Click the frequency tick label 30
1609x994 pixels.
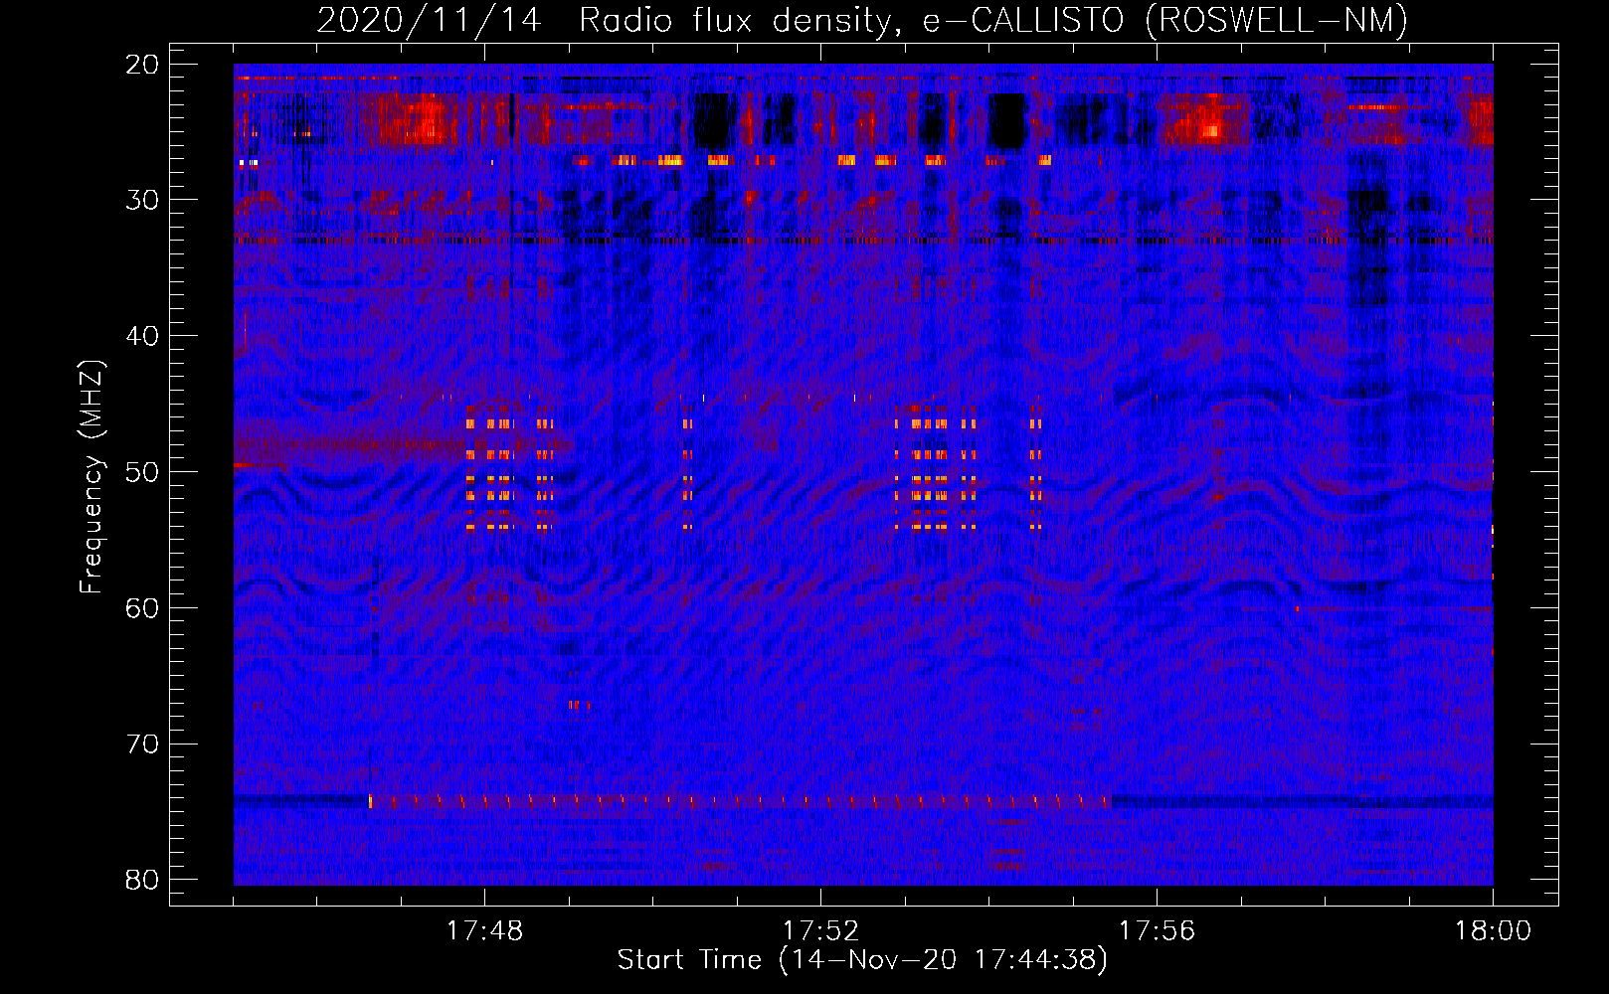[x=143, y=200]
